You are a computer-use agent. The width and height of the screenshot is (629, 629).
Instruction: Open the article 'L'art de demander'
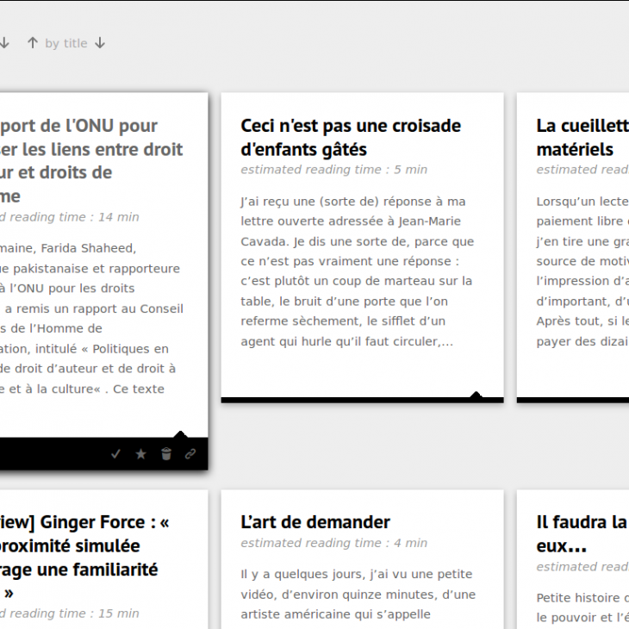click(x=315, y=522)
